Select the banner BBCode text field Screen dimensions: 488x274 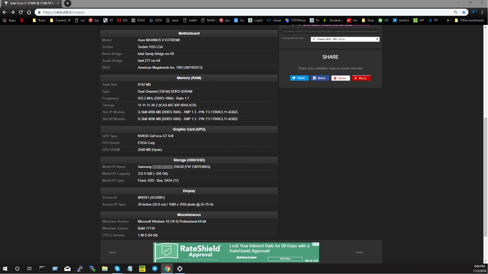(x=330, y=31)
